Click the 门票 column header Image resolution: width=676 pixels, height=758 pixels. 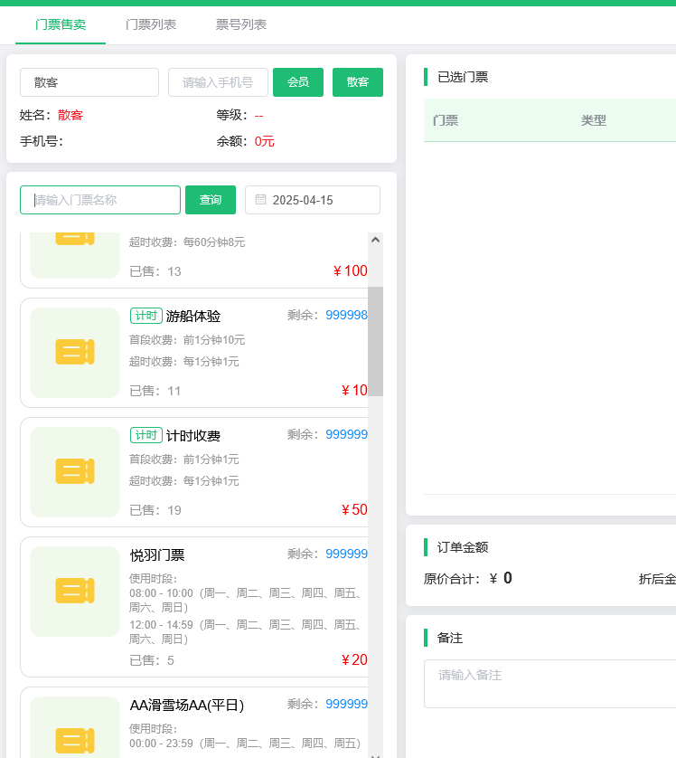pos(446,120)
